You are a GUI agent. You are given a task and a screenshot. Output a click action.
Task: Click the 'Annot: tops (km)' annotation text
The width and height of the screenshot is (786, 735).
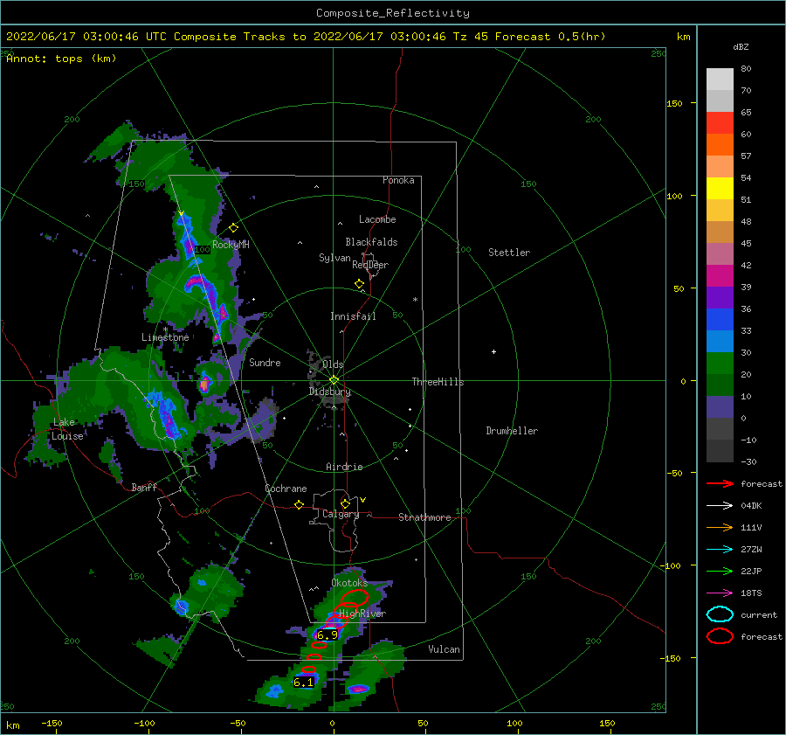tap(61, 59)
